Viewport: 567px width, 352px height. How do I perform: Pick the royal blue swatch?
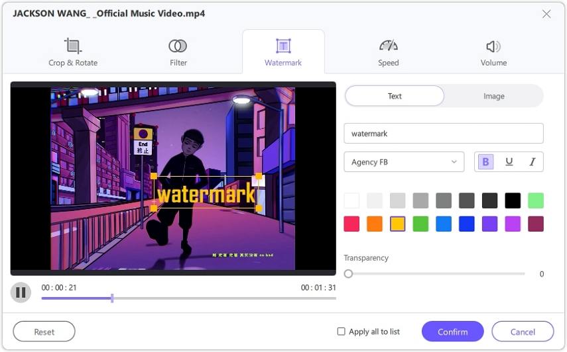pyautogui.click(x=467, y=224)
